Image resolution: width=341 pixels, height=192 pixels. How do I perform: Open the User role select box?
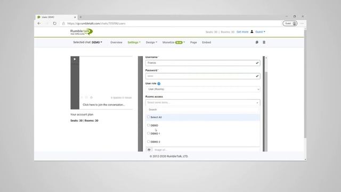[202, 89]
